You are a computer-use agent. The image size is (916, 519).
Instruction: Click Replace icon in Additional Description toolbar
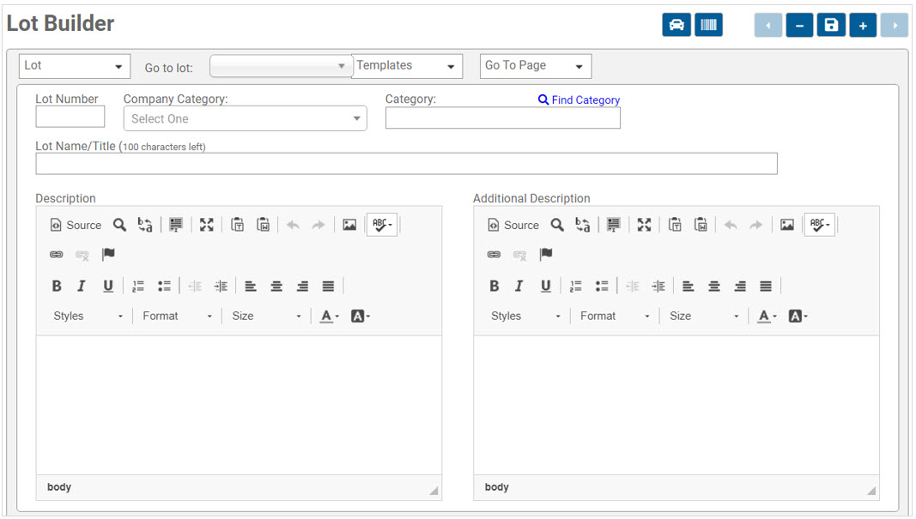(x=582, y=225)
